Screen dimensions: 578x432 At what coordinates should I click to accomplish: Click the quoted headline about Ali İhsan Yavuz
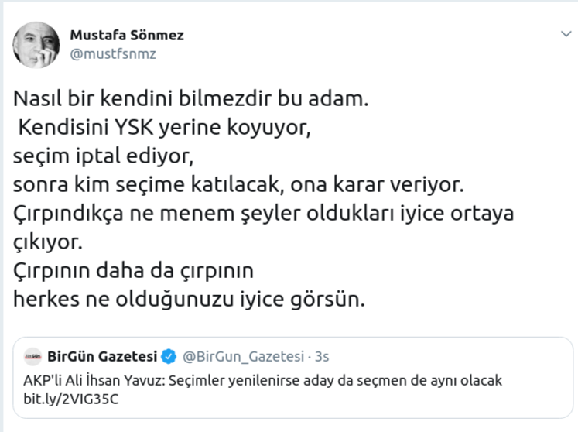(262, 382)
